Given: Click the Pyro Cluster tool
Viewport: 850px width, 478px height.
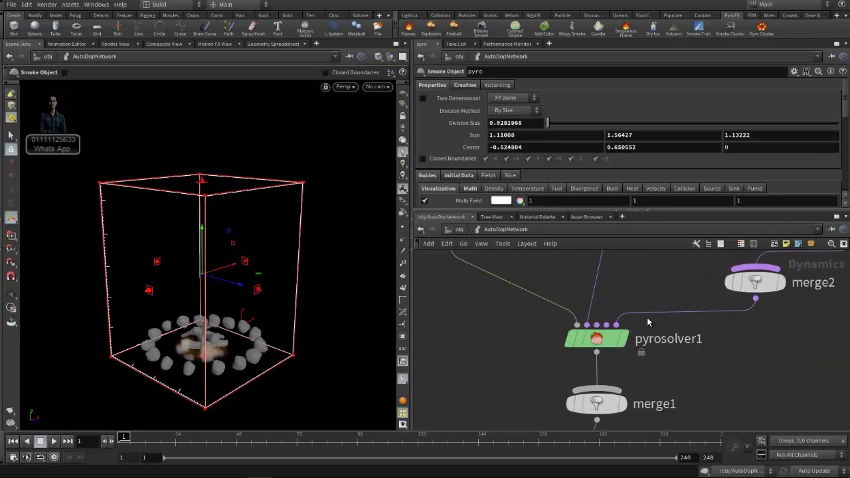Looking at the screenshot, I should [762, 29].
